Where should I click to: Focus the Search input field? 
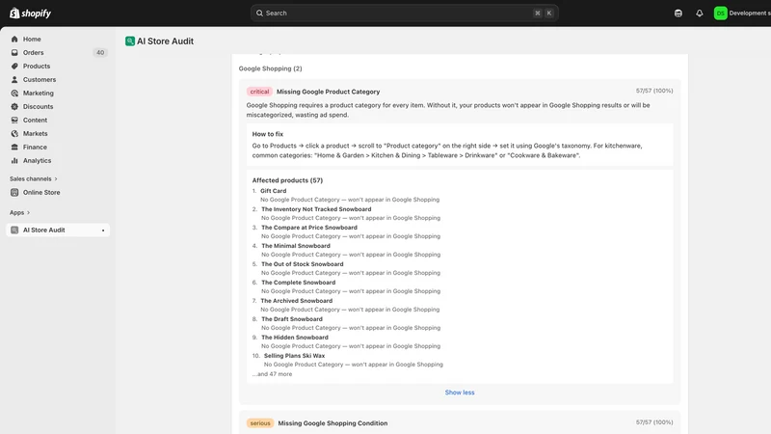coord(404,14)
